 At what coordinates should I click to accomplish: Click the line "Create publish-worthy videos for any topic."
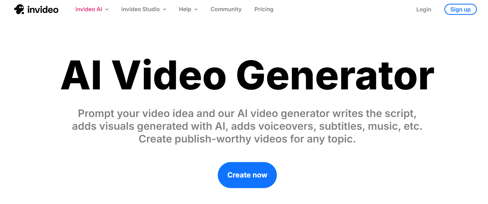point(247,139)
